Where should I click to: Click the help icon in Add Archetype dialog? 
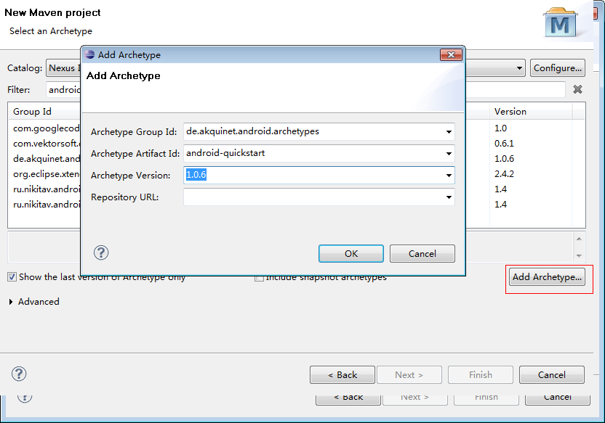point(101,252)
